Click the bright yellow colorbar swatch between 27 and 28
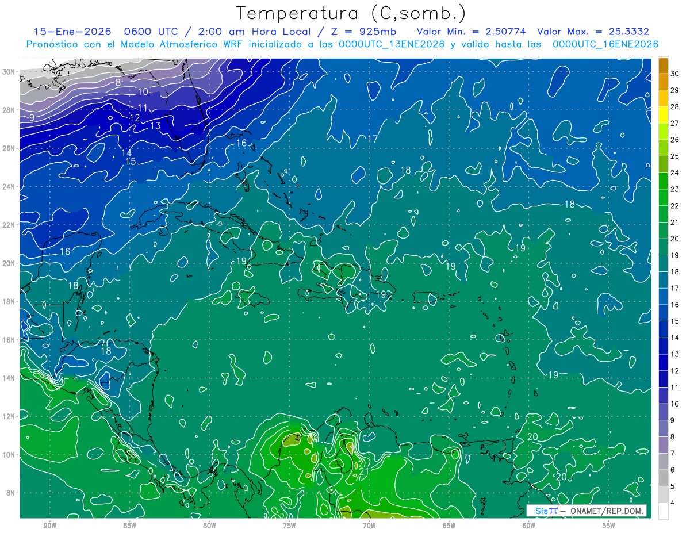 point(663,115)
